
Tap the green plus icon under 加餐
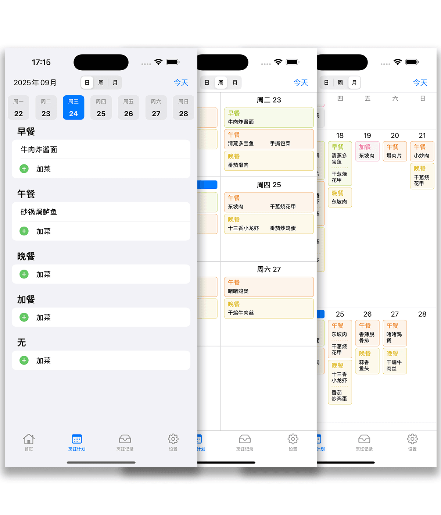point(24,317)
